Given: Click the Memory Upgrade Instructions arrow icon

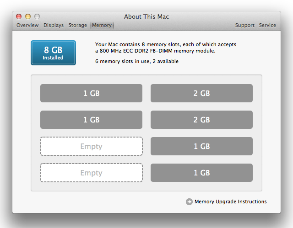Looking at the screenshot, I should coord(189,201).
